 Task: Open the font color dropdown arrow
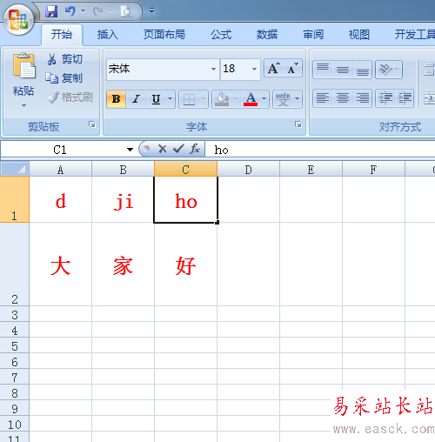264,99
